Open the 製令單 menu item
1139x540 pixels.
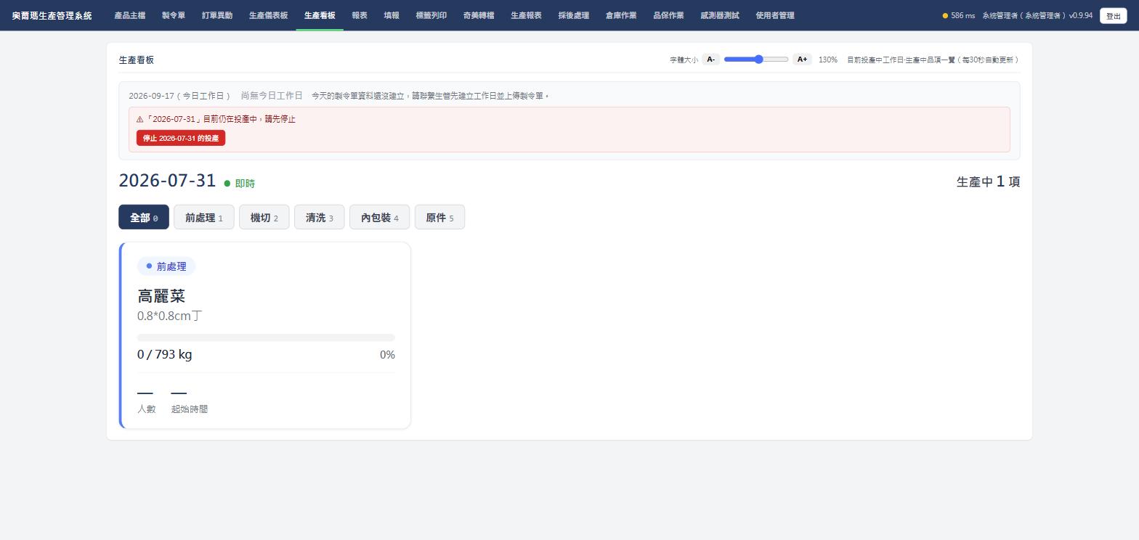174,15
